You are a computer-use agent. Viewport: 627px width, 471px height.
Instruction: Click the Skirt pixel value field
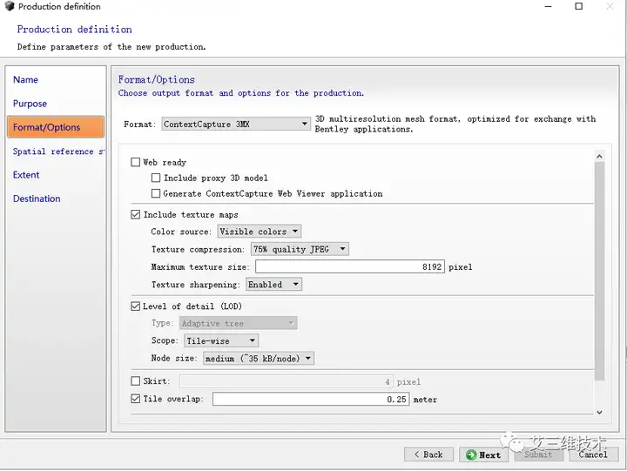286,381
